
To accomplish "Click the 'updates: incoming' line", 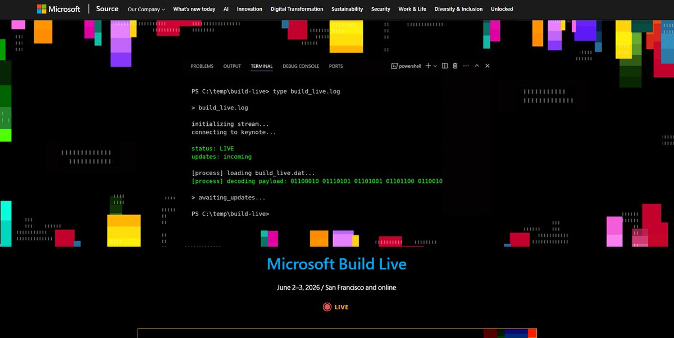I will tap(222, 157).
